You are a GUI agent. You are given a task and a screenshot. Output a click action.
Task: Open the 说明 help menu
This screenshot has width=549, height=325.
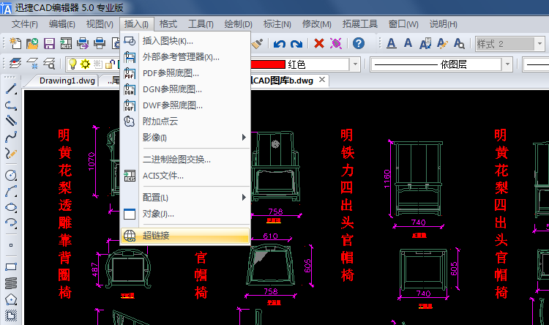click(444, 24)
